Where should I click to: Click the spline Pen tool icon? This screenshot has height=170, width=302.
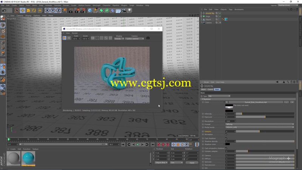(96, 11)
